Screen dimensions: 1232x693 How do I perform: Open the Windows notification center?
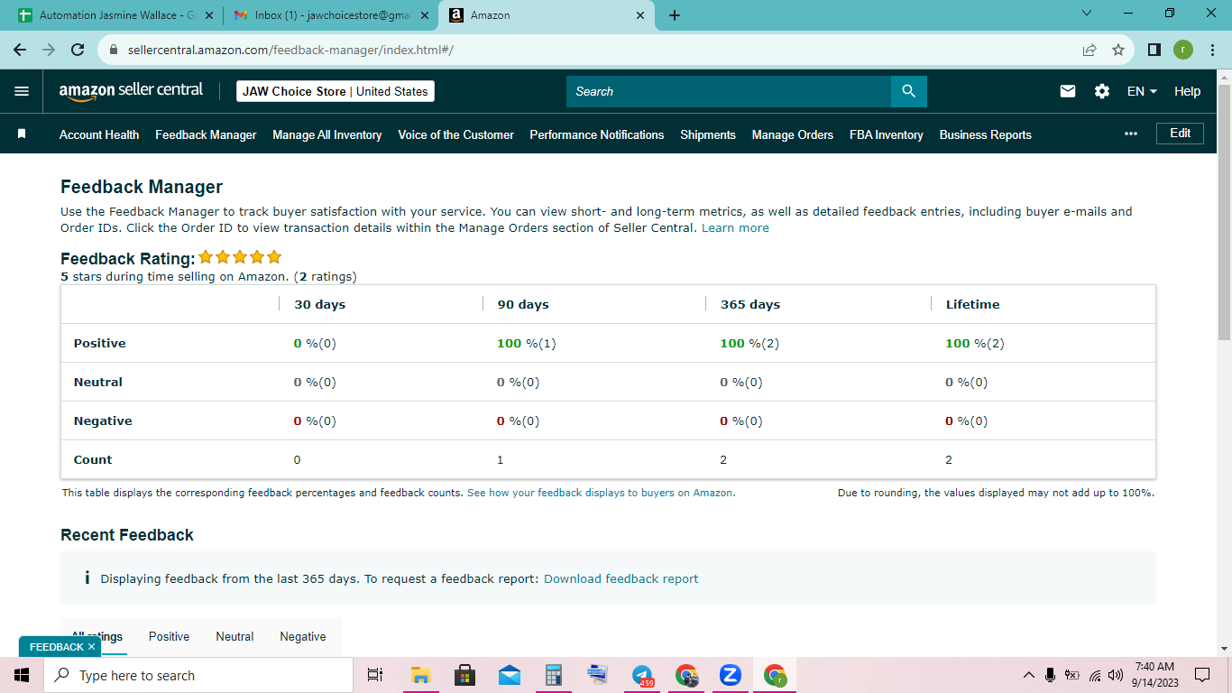[x=1201, y=675]
